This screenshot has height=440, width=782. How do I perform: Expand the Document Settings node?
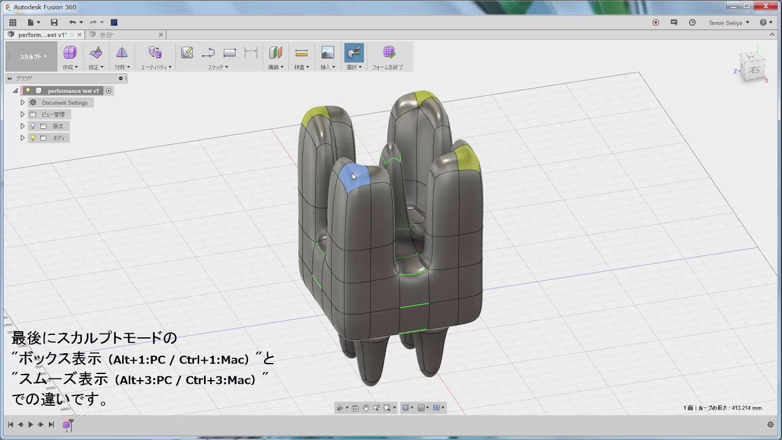23,103
